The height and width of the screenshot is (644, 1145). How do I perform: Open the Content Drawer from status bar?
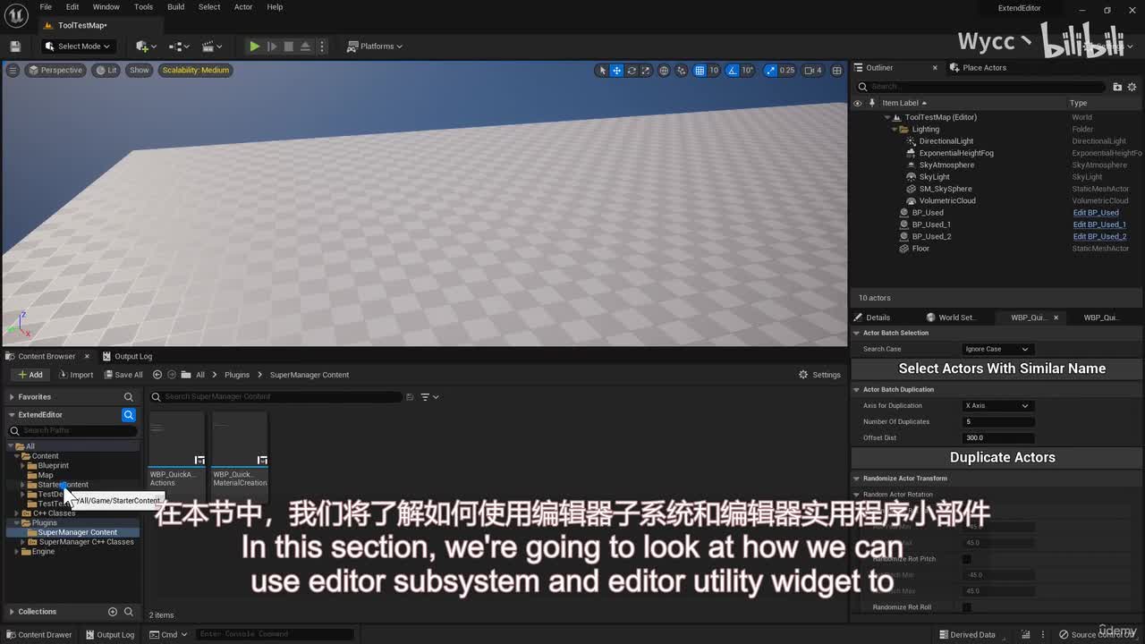(x=38, y=635)
